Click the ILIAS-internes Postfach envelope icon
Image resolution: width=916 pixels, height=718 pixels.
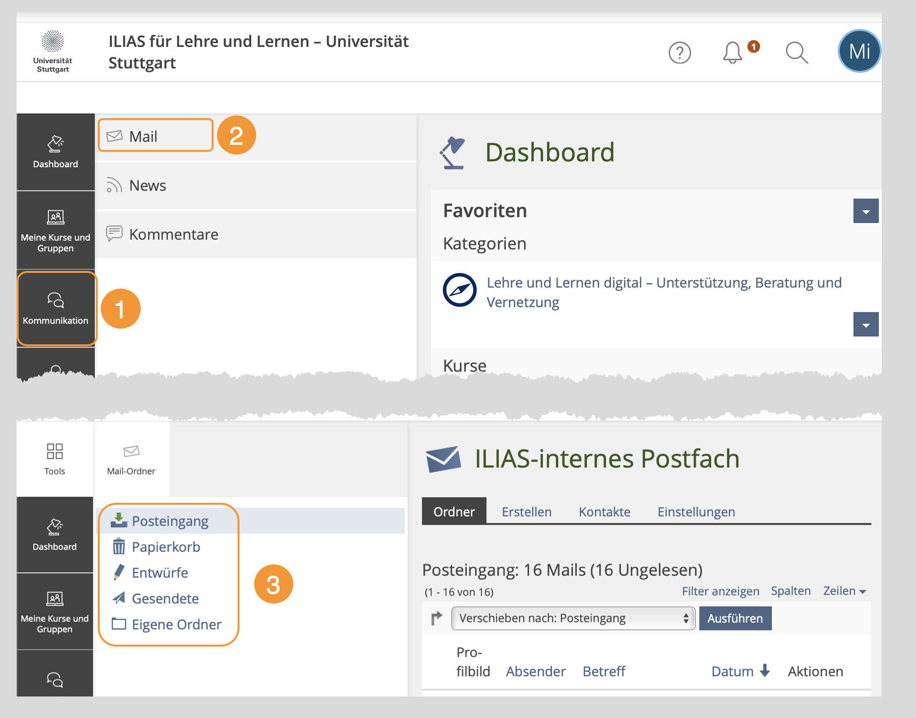pyautogui.click(x=443, y=459)
